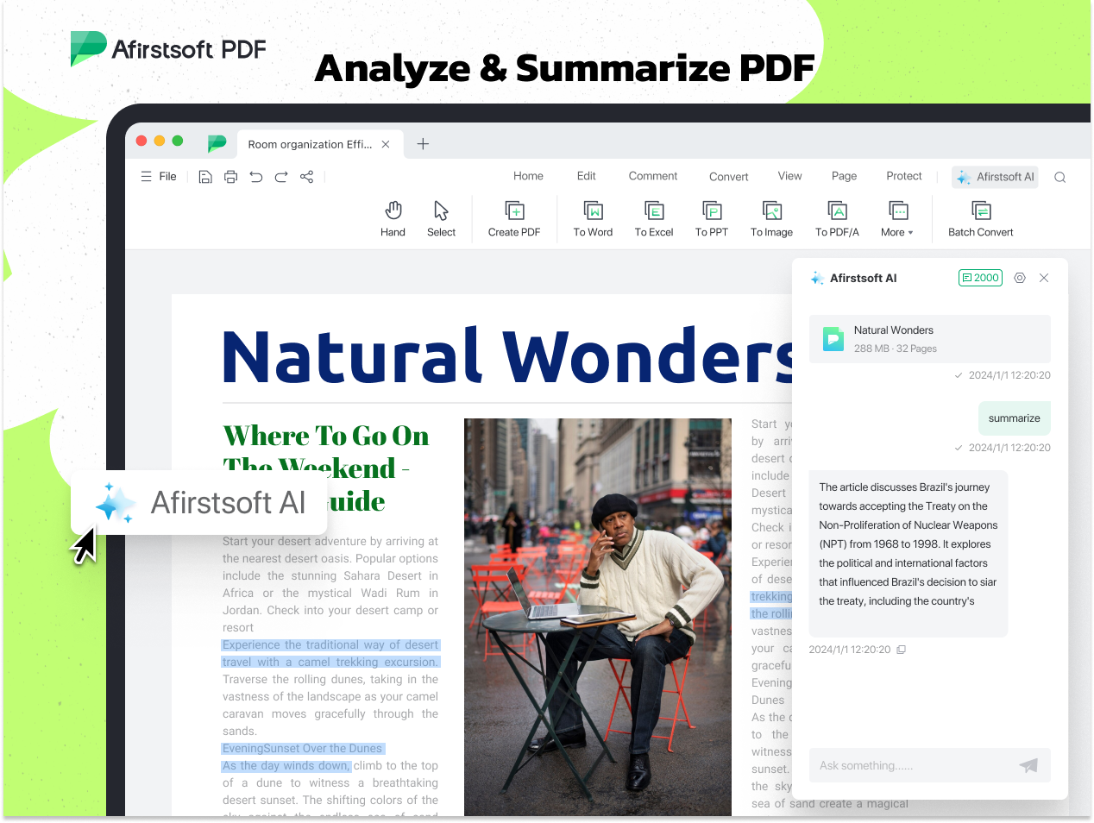Open the Protect tab
The height and width of the screenshot is (823, 1094).
(904, 176)
